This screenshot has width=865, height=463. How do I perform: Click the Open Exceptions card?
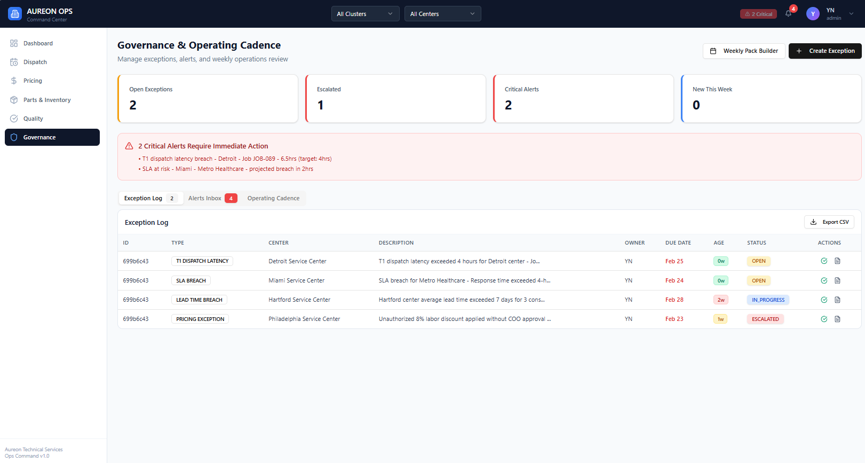[208, 99]
